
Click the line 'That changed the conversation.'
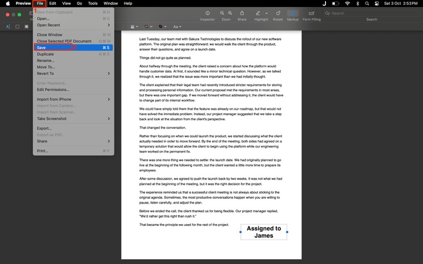[x=163, y=128]
